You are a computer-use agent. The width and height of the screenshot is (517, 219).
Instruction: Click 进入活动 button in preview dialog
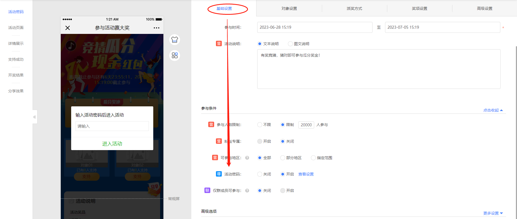click(x=112, y=144)
